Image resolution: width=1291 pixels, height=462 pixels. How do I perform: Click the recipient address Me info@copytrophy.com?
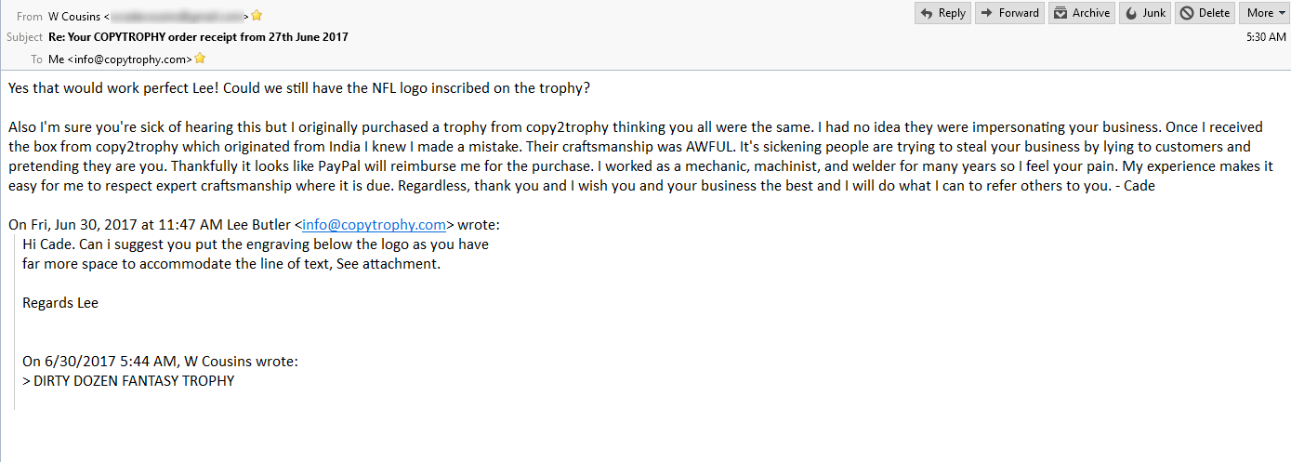[120, 59]
